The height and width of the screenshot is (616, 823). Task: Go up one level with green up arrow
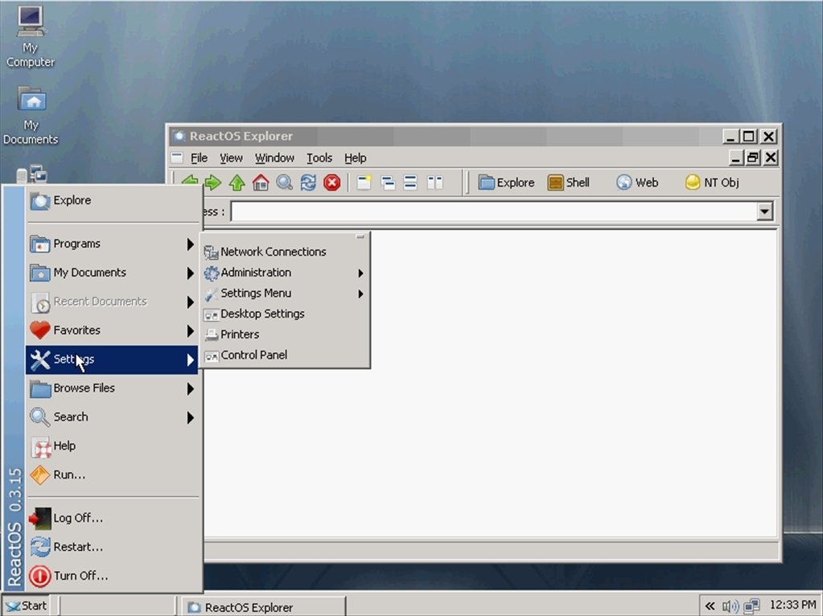(237, 183)
